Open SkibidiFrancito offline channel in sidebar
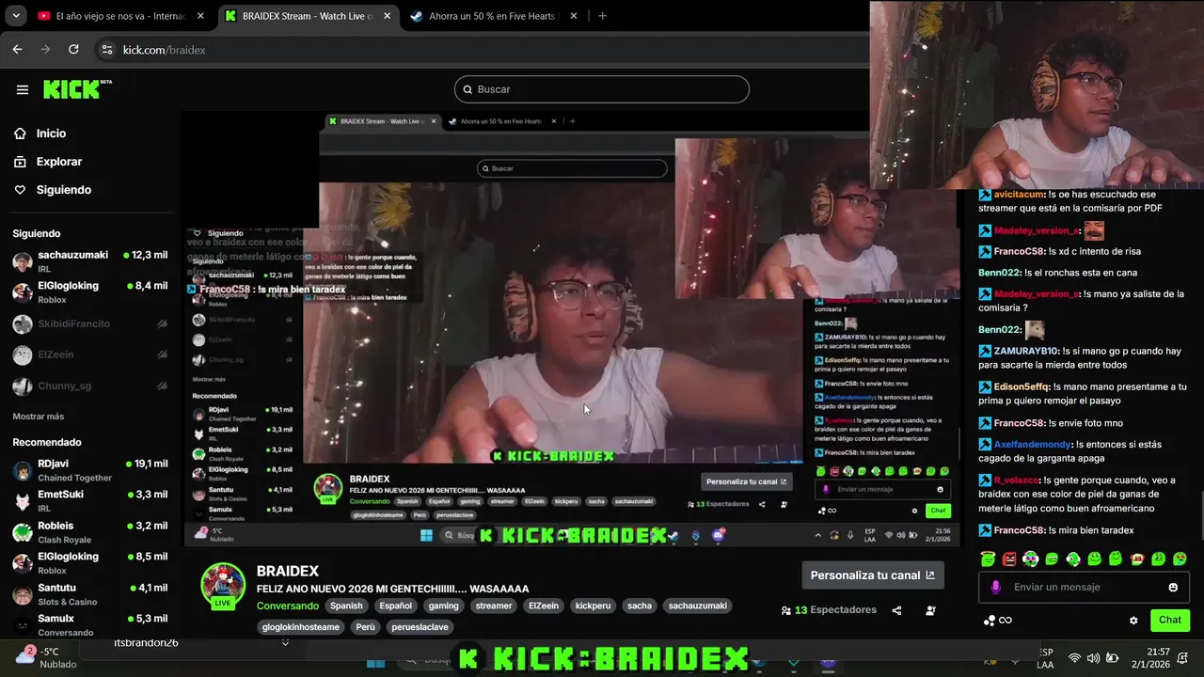The image size is (1204, 677). tap(89, 324)
